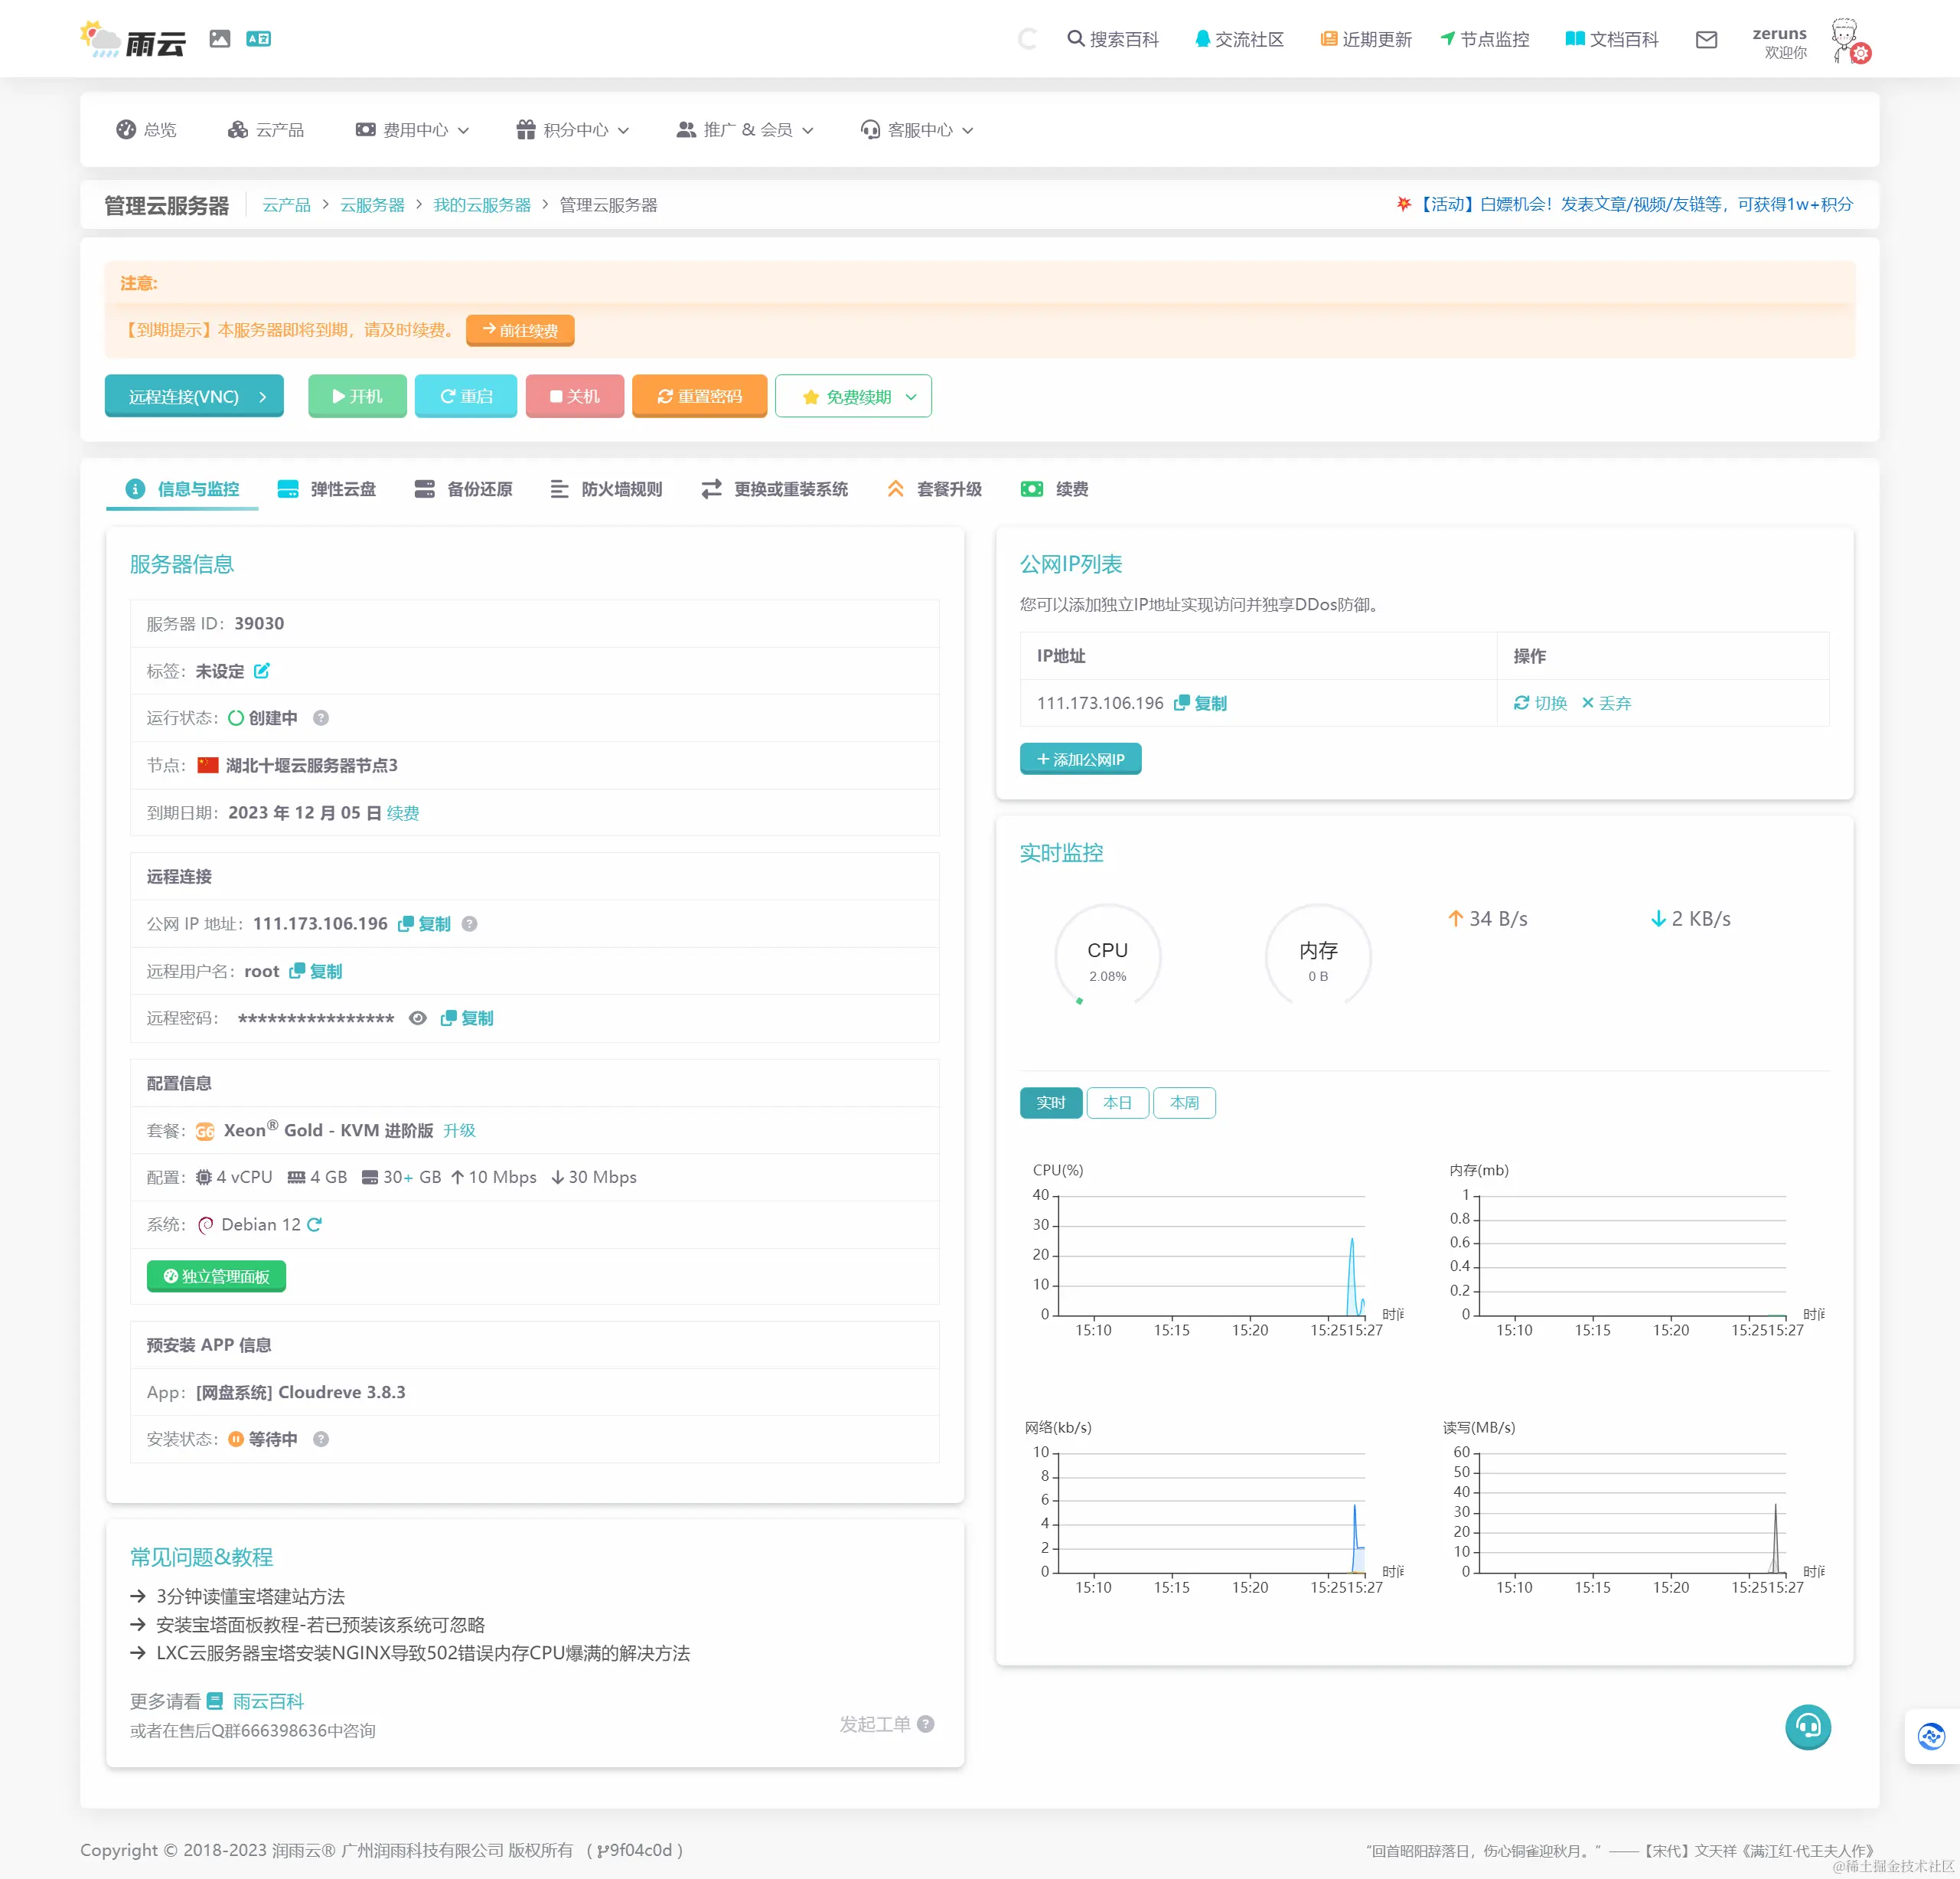1960x1879 pixels.
Task: Click the image icon beside the logo
Action: tap(220, 39)
